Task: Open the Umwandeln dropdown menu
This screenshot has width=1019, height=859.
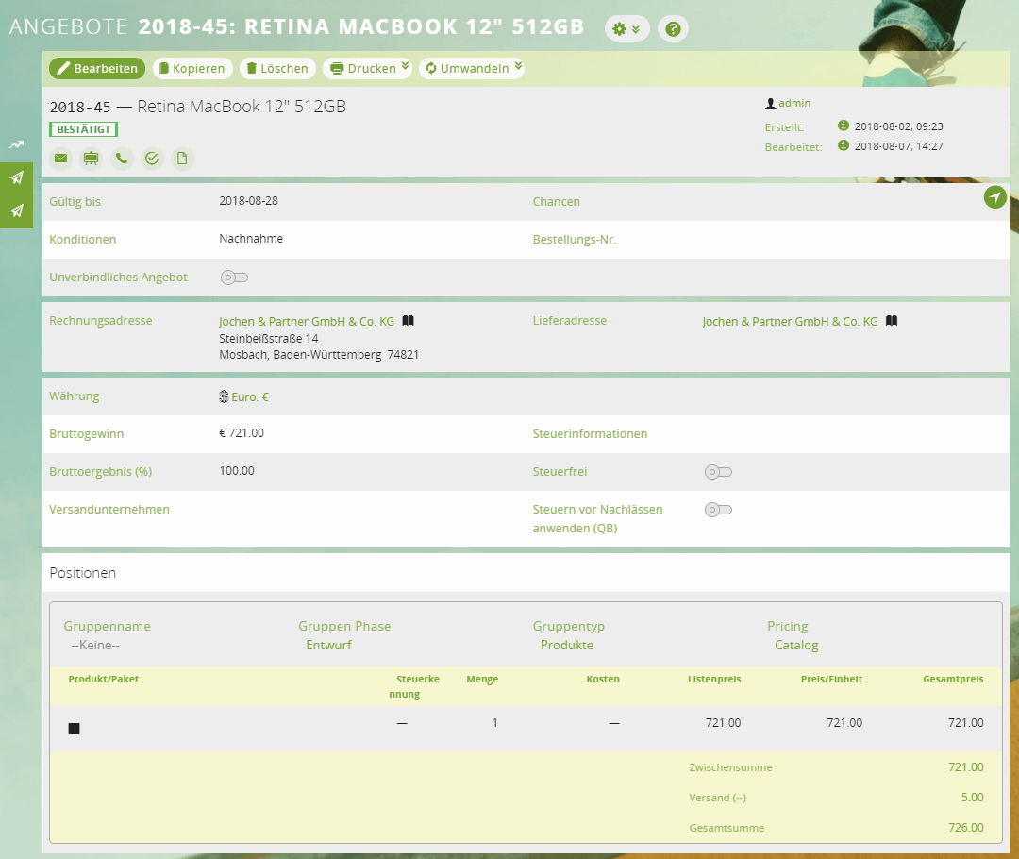Action: coord(472,68)
